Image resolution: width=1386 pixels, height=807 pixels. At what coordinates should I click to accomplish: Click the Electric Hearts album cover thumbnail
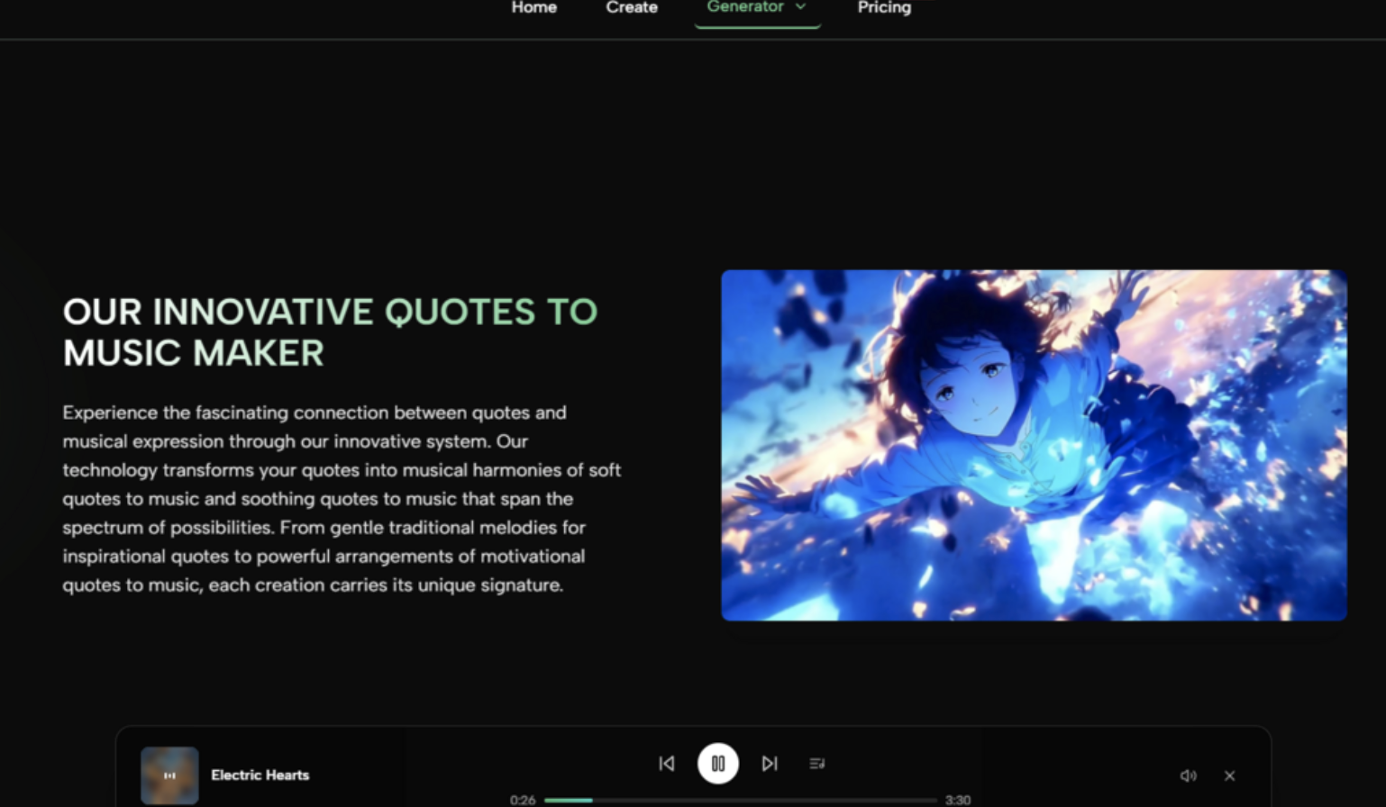coord(169,775)
